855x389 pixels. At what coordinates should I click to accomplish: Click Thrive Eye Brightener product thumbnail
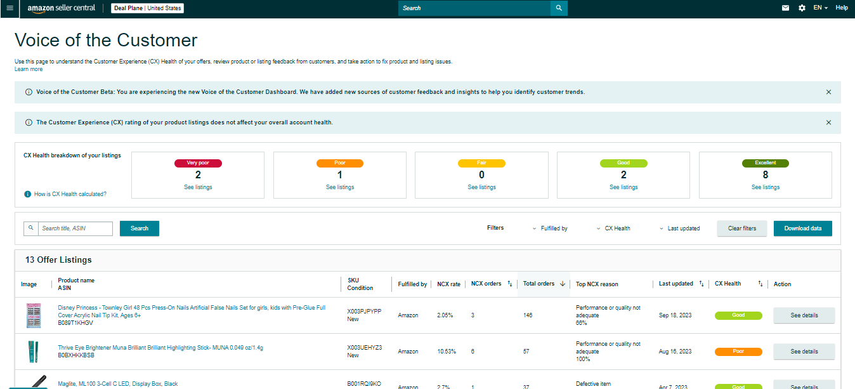tap(32, 352)
